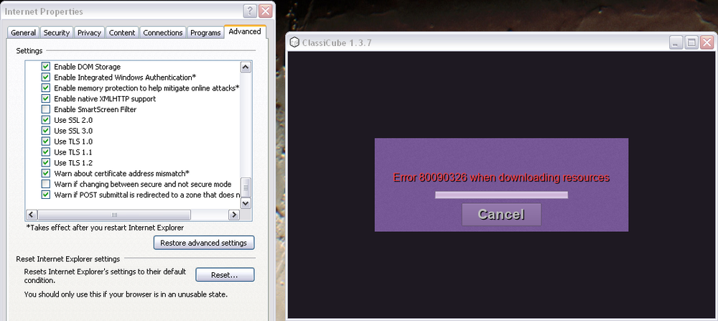Click Restore advanced settings button

tap(204, 243)
